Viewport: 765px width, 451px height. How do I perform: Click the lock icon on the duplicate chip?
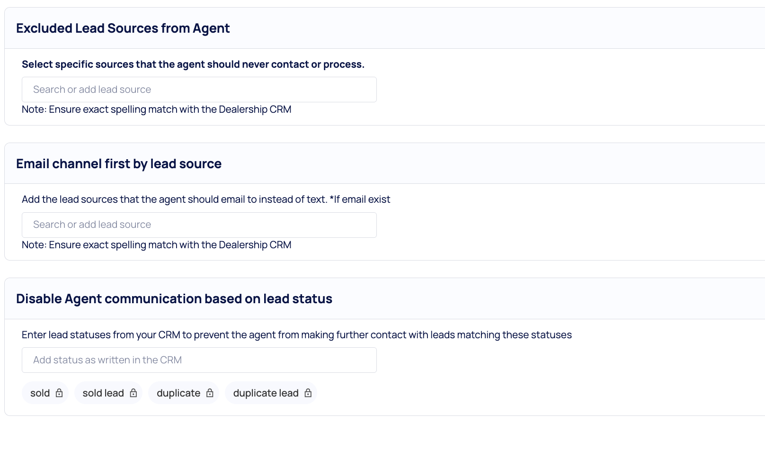coord(210,393)
